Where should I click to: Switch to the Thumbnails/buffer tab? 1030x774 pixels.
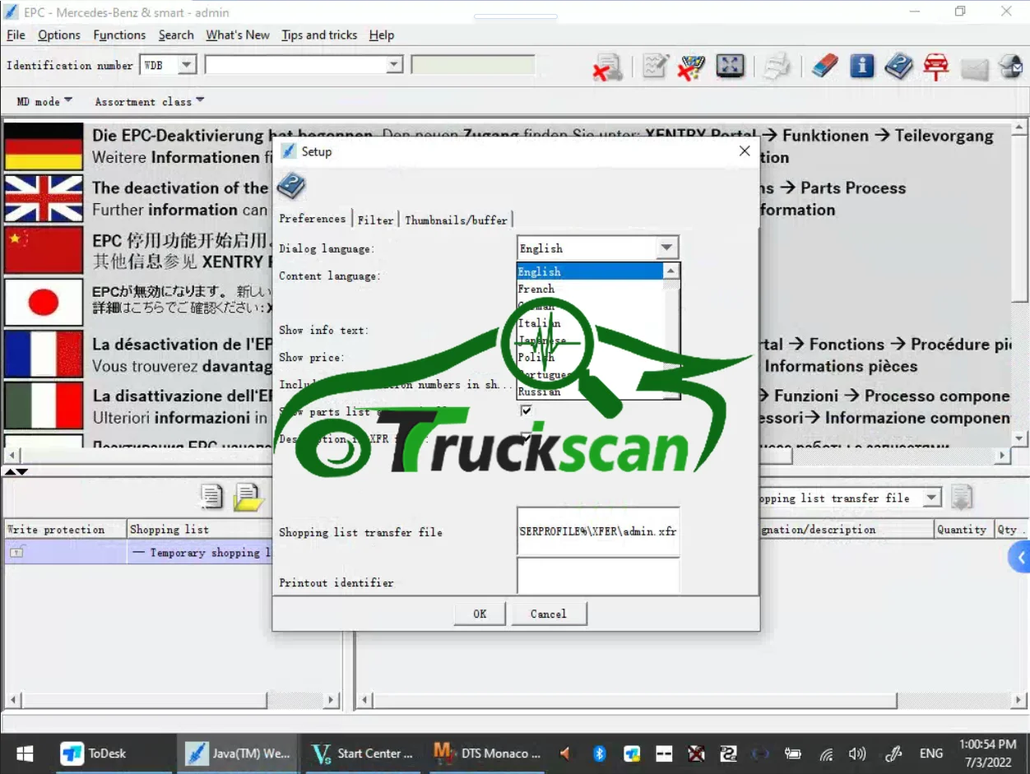[x=456, y=220]
